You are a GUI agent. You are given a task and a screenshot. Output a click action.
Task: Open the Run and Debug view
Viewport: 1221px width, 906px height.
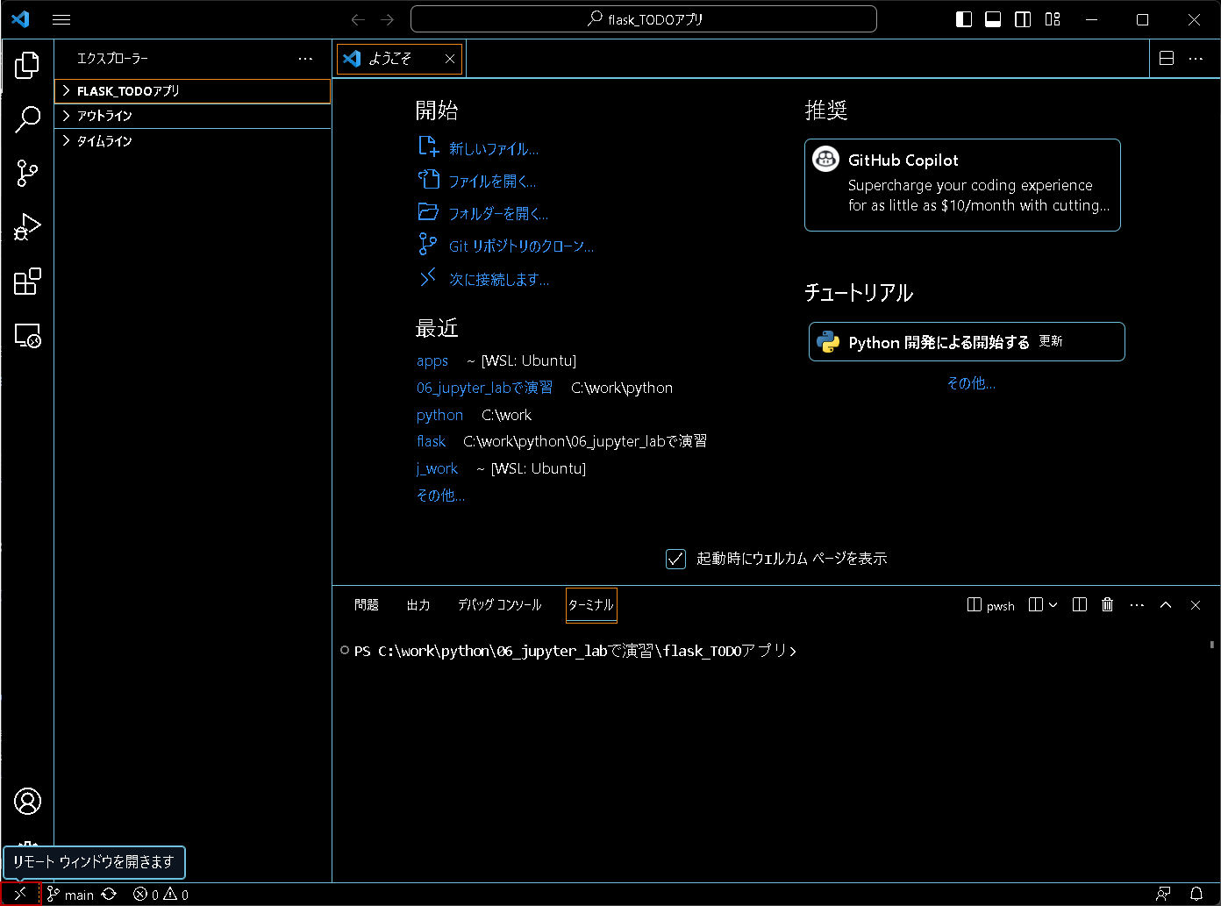pyautogui.click(x=27, y=228)
